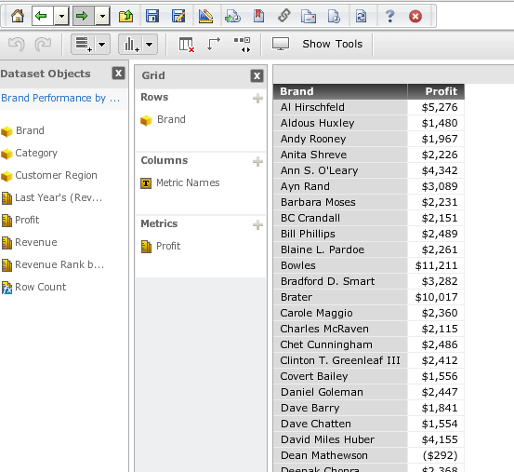The width and height of the screenshot is (514, 472).
Task: Open Design mode ruler icon
Action: (x=205, y=16)
